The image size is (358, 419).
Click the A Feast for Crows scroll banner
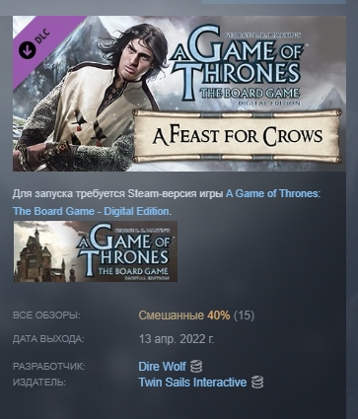237,136
